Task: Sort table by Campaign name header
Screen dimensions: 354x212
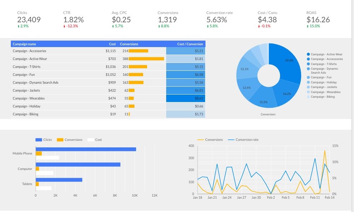Action: pyautogui.click(x=25, y=44)
